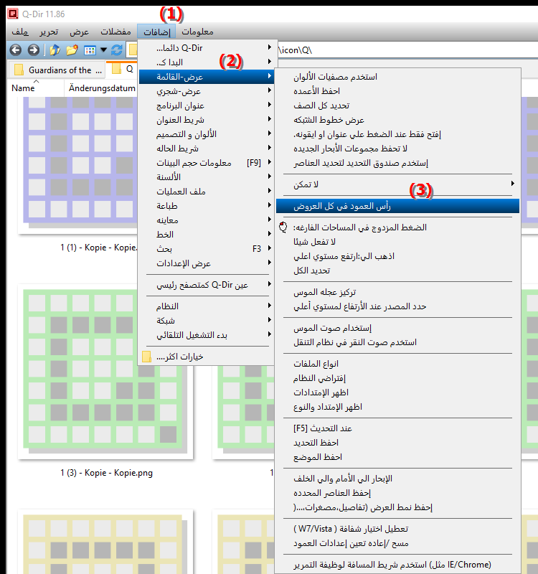
Task: Choose تحديد الكل option
Action: tap(397, 270)
